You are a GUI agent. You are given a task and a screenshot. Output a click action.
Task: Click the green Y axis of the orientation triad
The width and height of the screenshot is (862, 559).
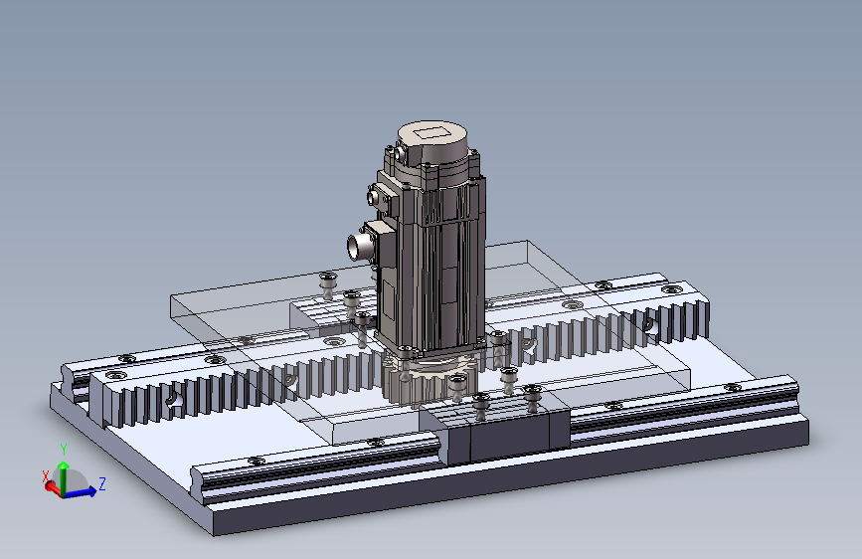pos(64,477)
